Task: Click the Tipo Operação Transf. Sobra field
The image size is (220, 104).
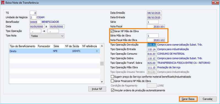Action: coord(152,63)
